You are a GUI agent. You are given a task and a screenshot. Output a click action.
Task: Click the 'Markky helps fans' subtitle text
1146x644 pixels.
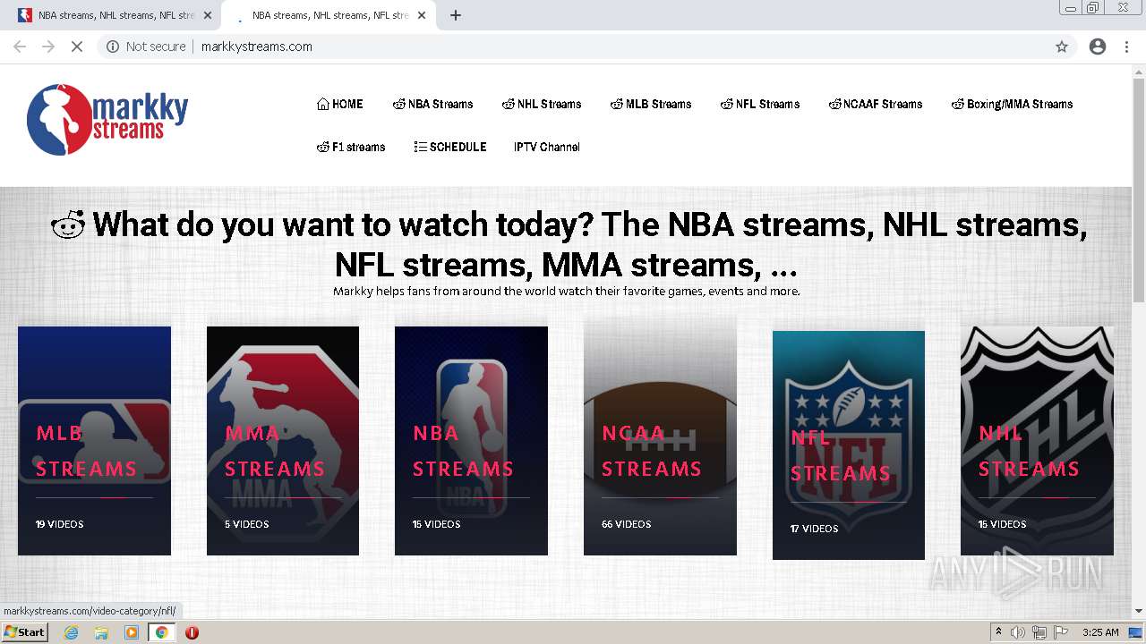[567, 291]
